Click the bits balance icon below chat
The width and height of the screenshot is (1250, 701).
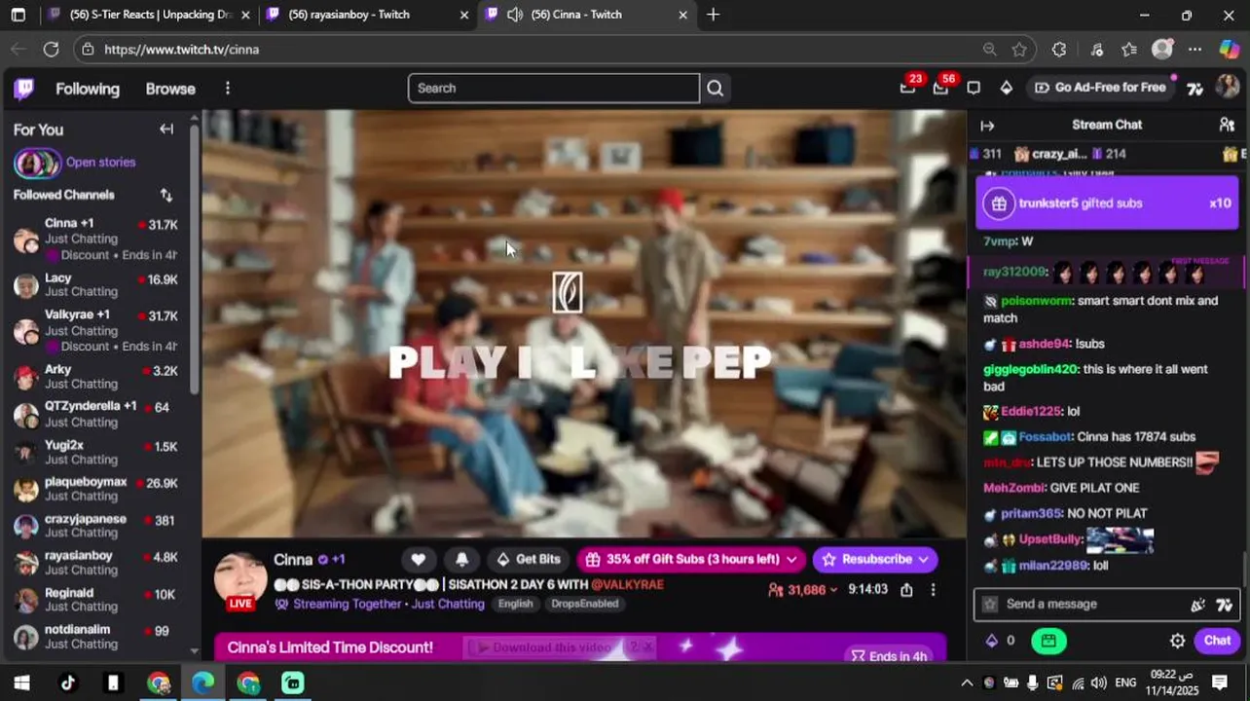(992, 641)
